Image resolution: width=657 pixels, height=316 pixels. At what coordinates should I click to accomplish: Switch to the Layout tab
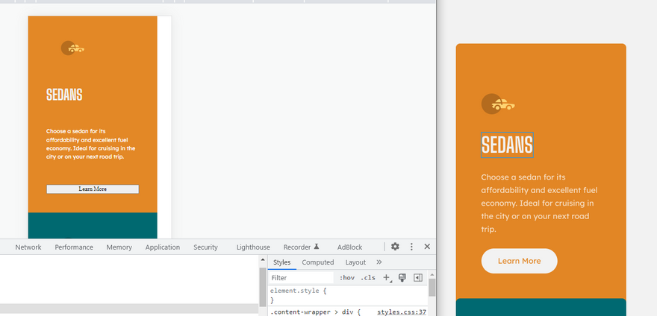tap(355, 262)
